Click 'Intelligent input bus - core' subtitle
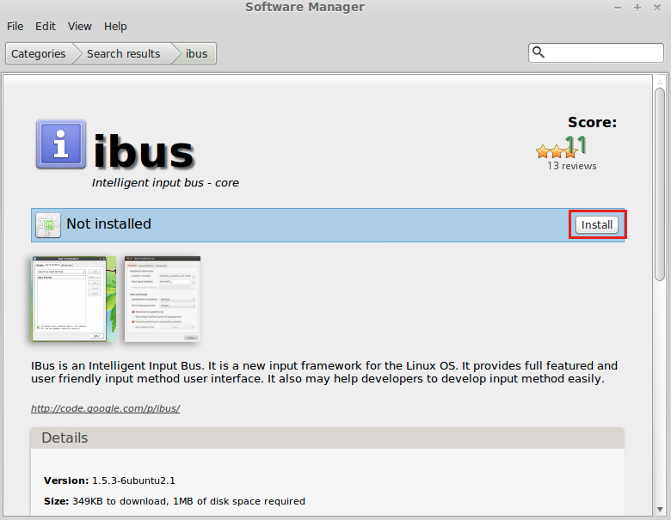The width and height of the screenshot is (671, 520). [165, 182]
